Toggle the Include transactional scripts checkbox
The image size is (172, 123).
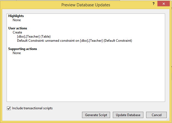pyautogui.click(x=9, y=108)
